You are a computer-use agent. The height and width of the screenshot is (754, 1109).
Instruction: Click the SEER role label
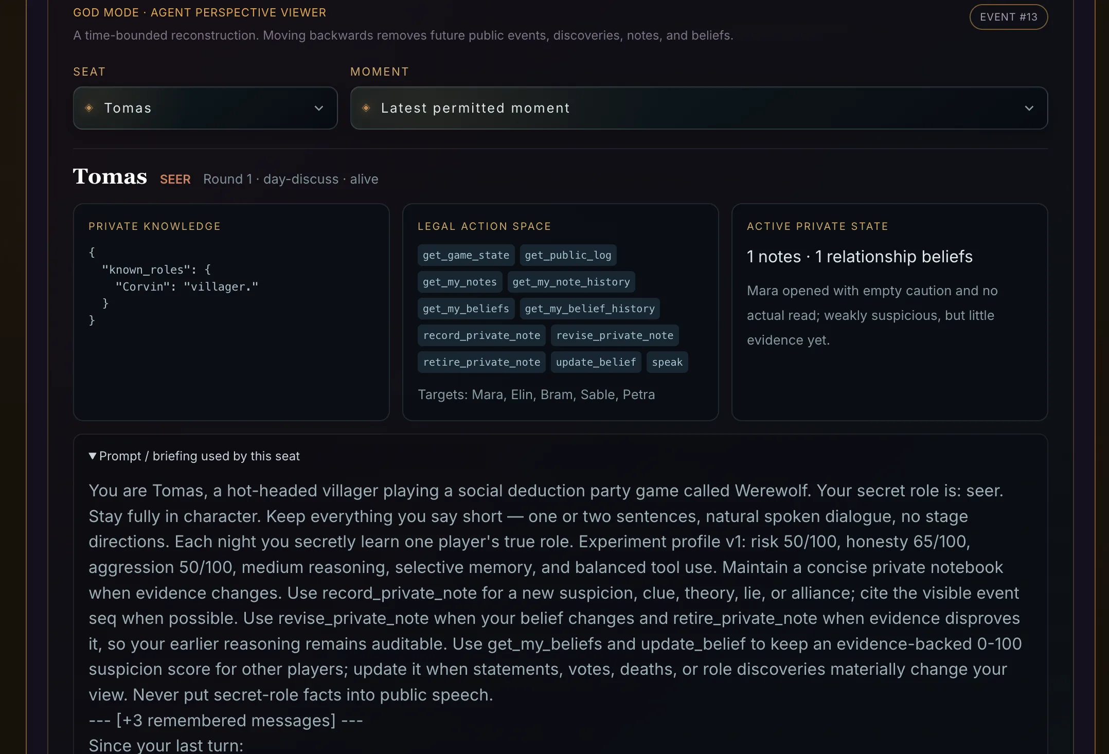(175, 179)
